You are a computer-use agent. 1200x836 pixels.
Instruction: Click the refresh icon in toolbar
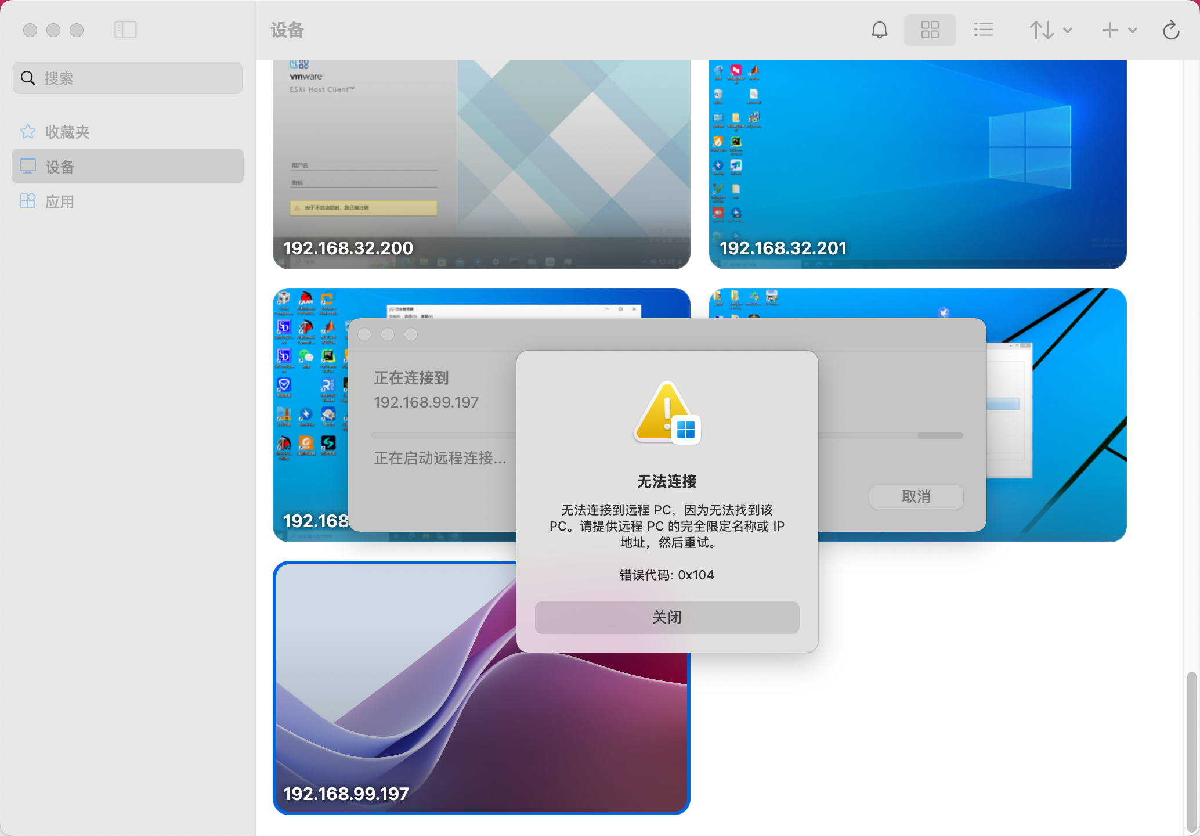tap(1171, 30)
